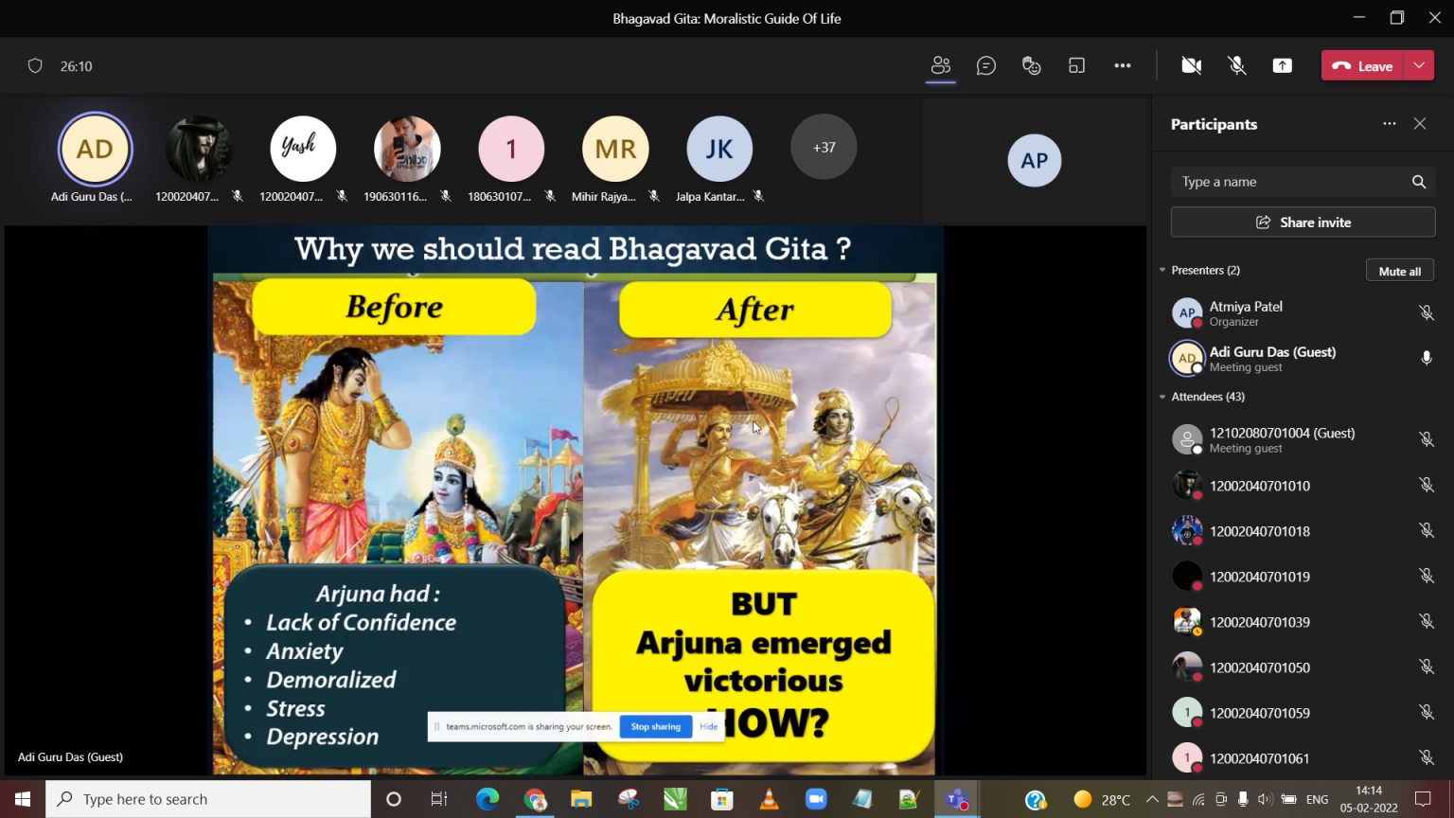
Task: Select attendee 12002040701050 in list
Action: pos(1303,667)
